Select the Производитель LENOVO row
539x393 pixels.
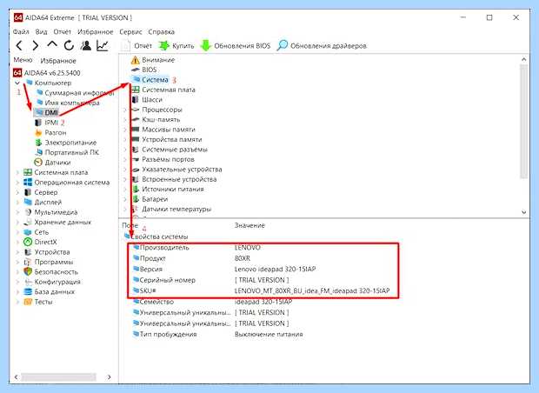[x=263, y=248]
